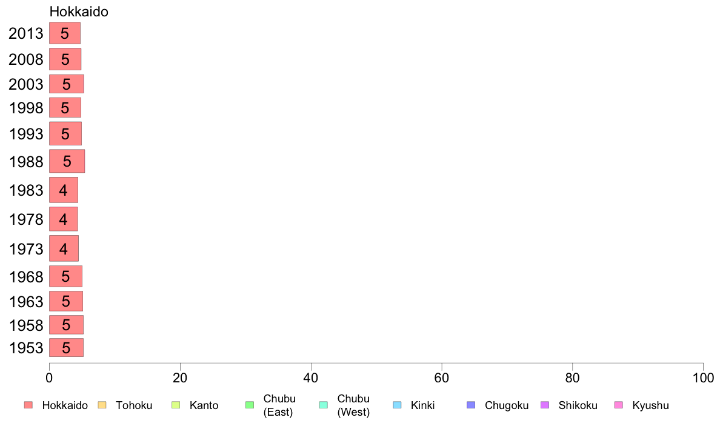Select the Kanto legend swatch

[x=176, y=405]
